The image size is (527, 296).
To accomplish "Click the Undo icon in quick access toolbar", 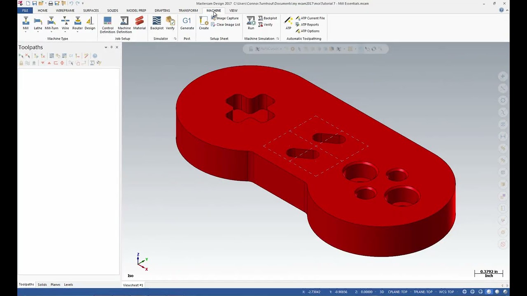I will (x=71, y=3).
